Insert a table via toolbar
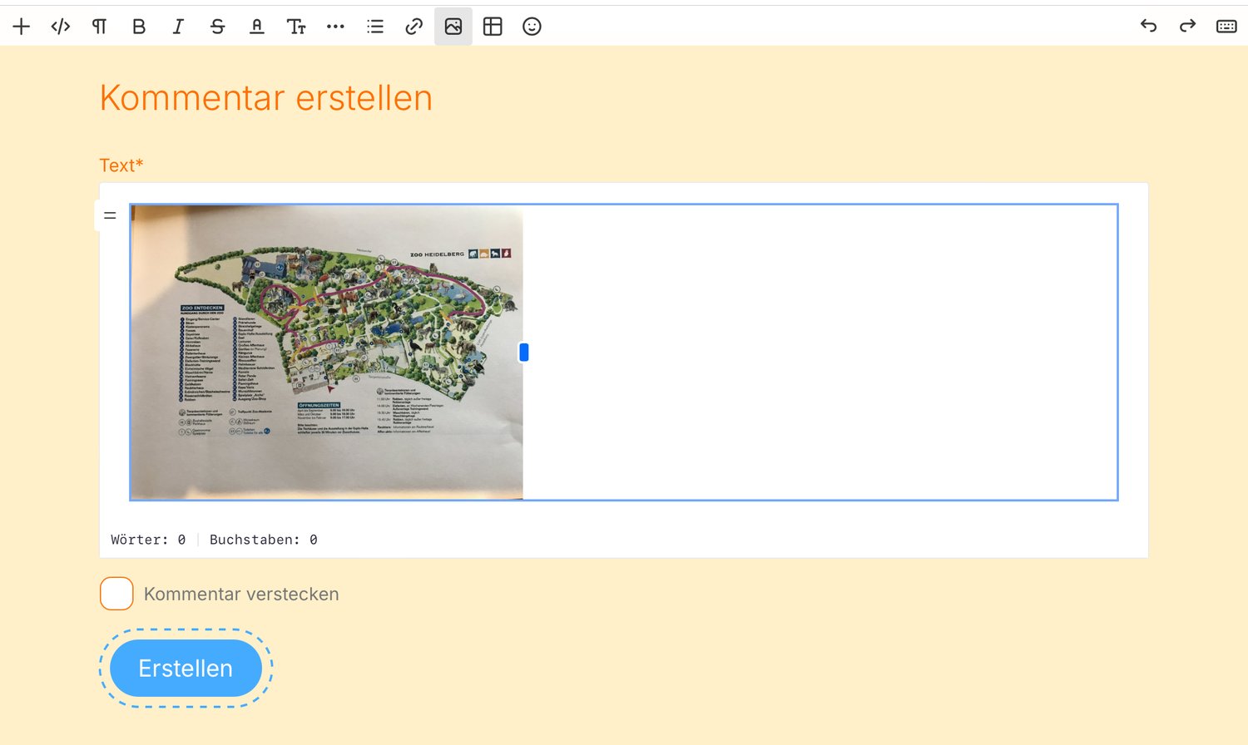Image resolution: width=1248 pixels, height=745 pixels. coord(493,27)
